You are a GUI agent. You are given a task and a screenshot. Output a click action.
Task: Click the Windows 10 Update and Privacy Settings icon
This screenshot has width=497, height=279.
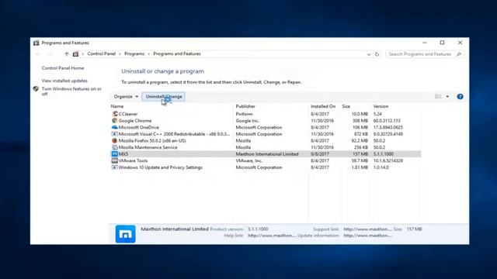[x=115, y=167]
